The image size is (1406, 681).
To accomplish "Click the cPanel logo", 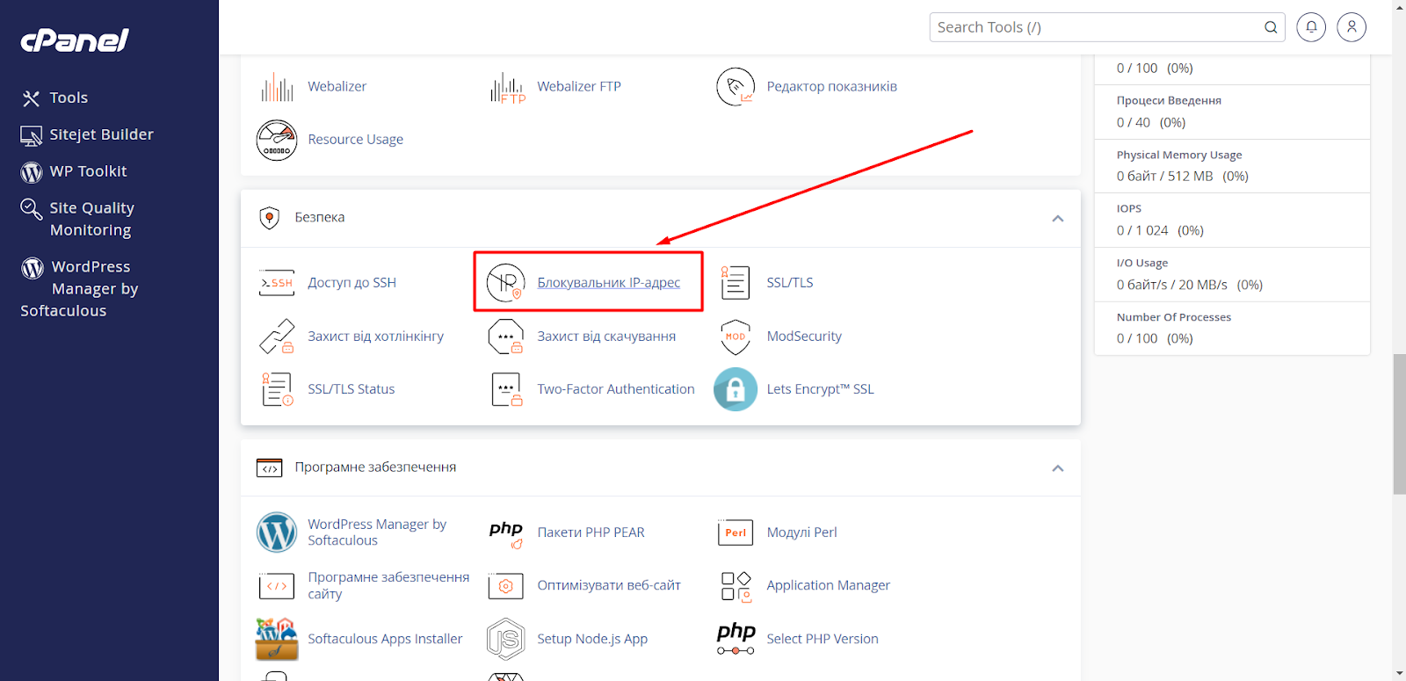I will 75,40.
